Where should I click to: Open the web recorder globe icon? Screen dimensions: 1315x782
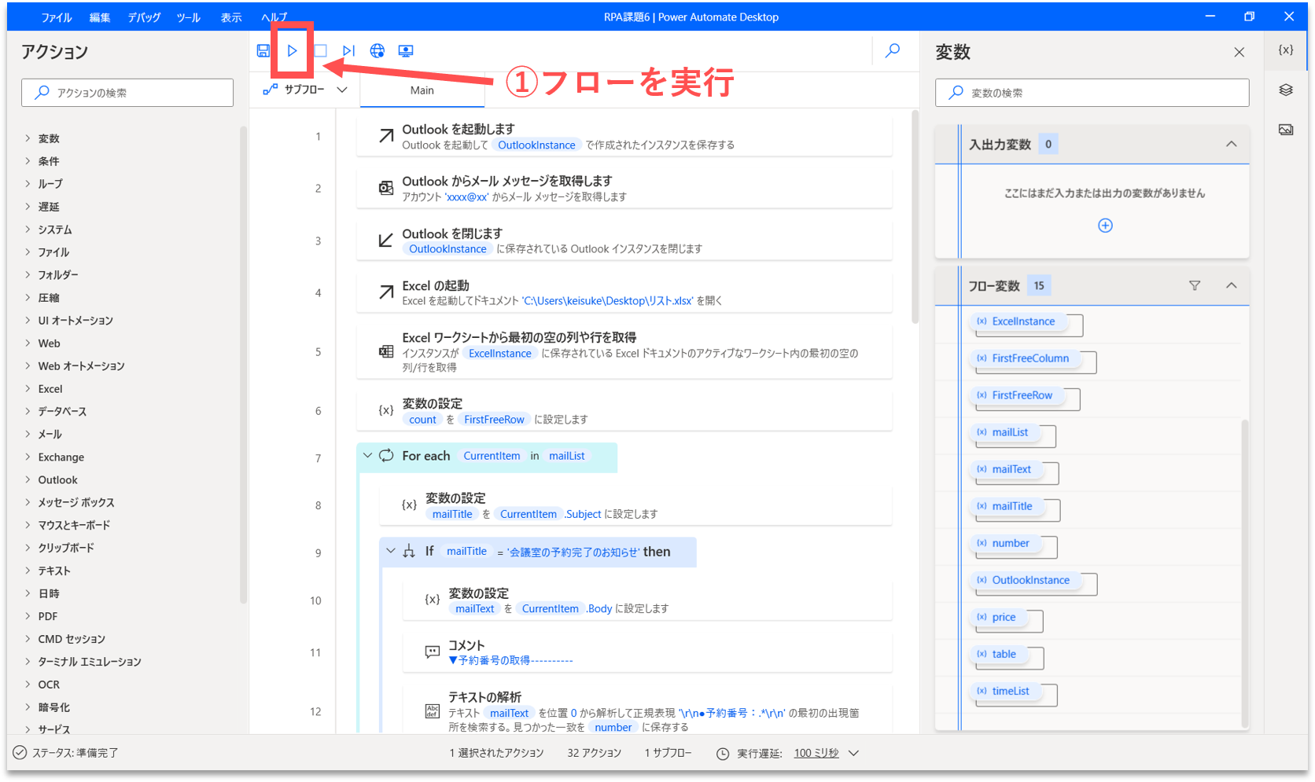click(378, 50)
